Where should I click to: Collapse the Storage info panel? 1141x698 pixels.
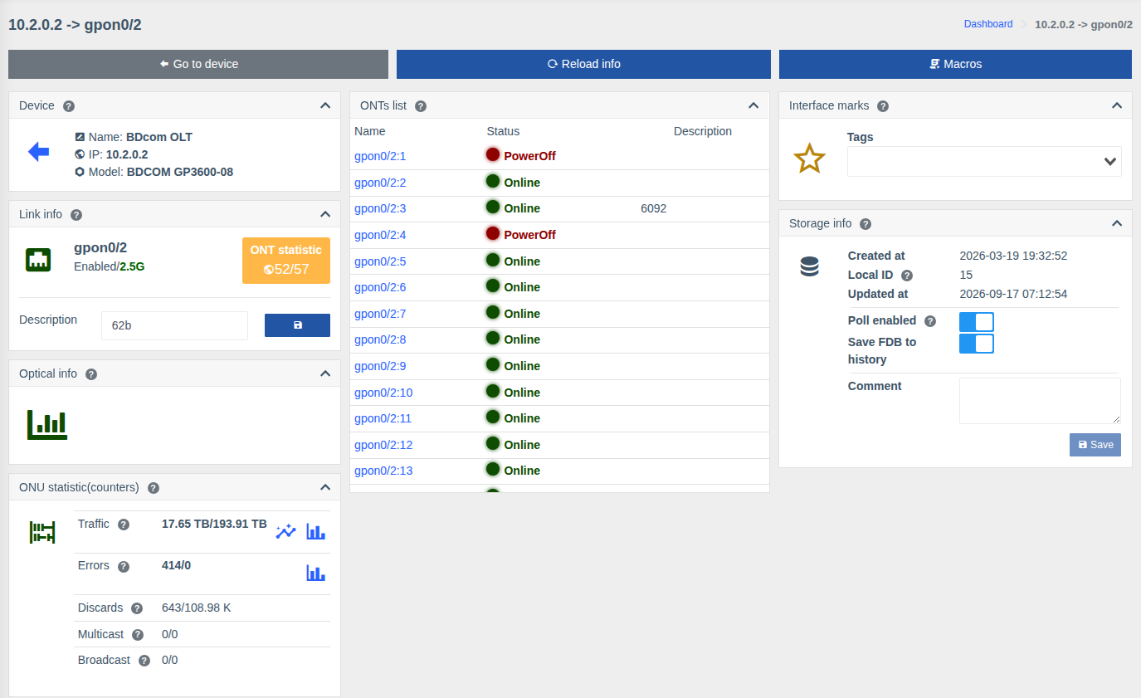click(x=1117, y=223)
